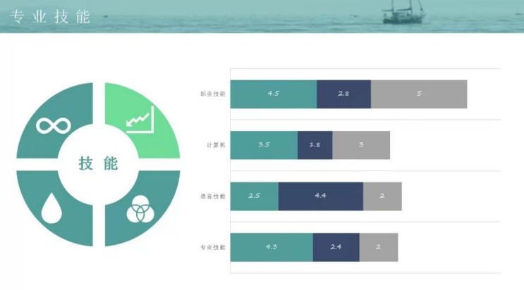
Task: Select the navy 1.8 bar segment
Action: point(315,145)
